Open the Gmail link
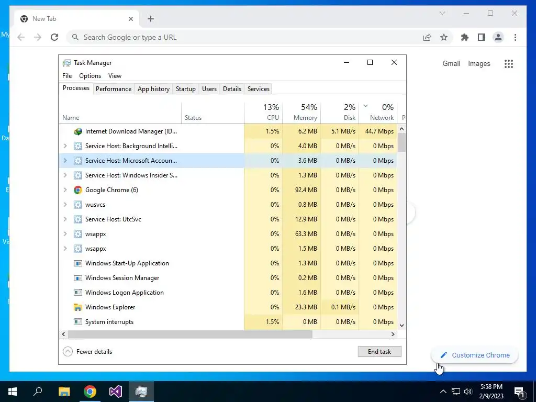The height and width of the screenshot is (402, 536). (451, 63)
